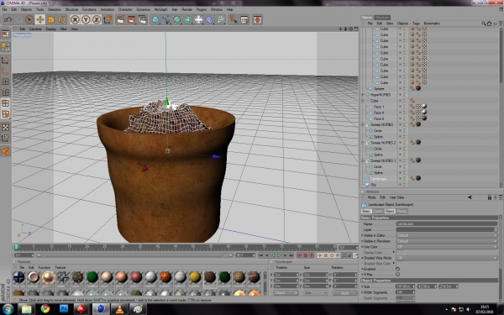
Task: Toggle the enable checkmark of the Sphere object
Action: point(406,89)
